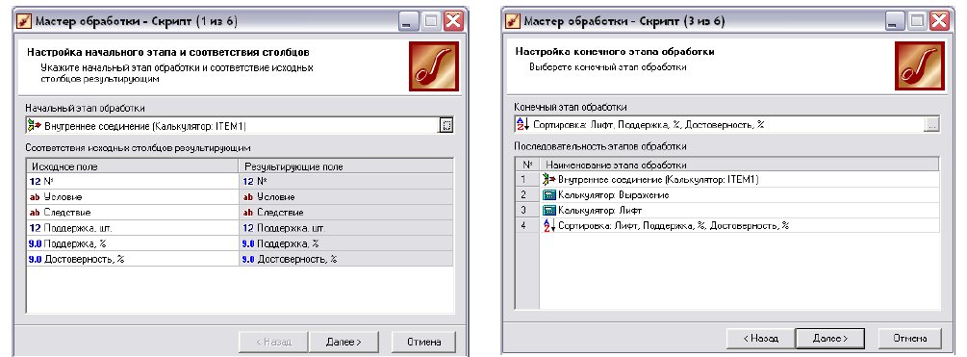The height and width of the screenshot is (357, 967).
Task: Open browse button for Начальный этап обработки
Action: click(446, 125)
